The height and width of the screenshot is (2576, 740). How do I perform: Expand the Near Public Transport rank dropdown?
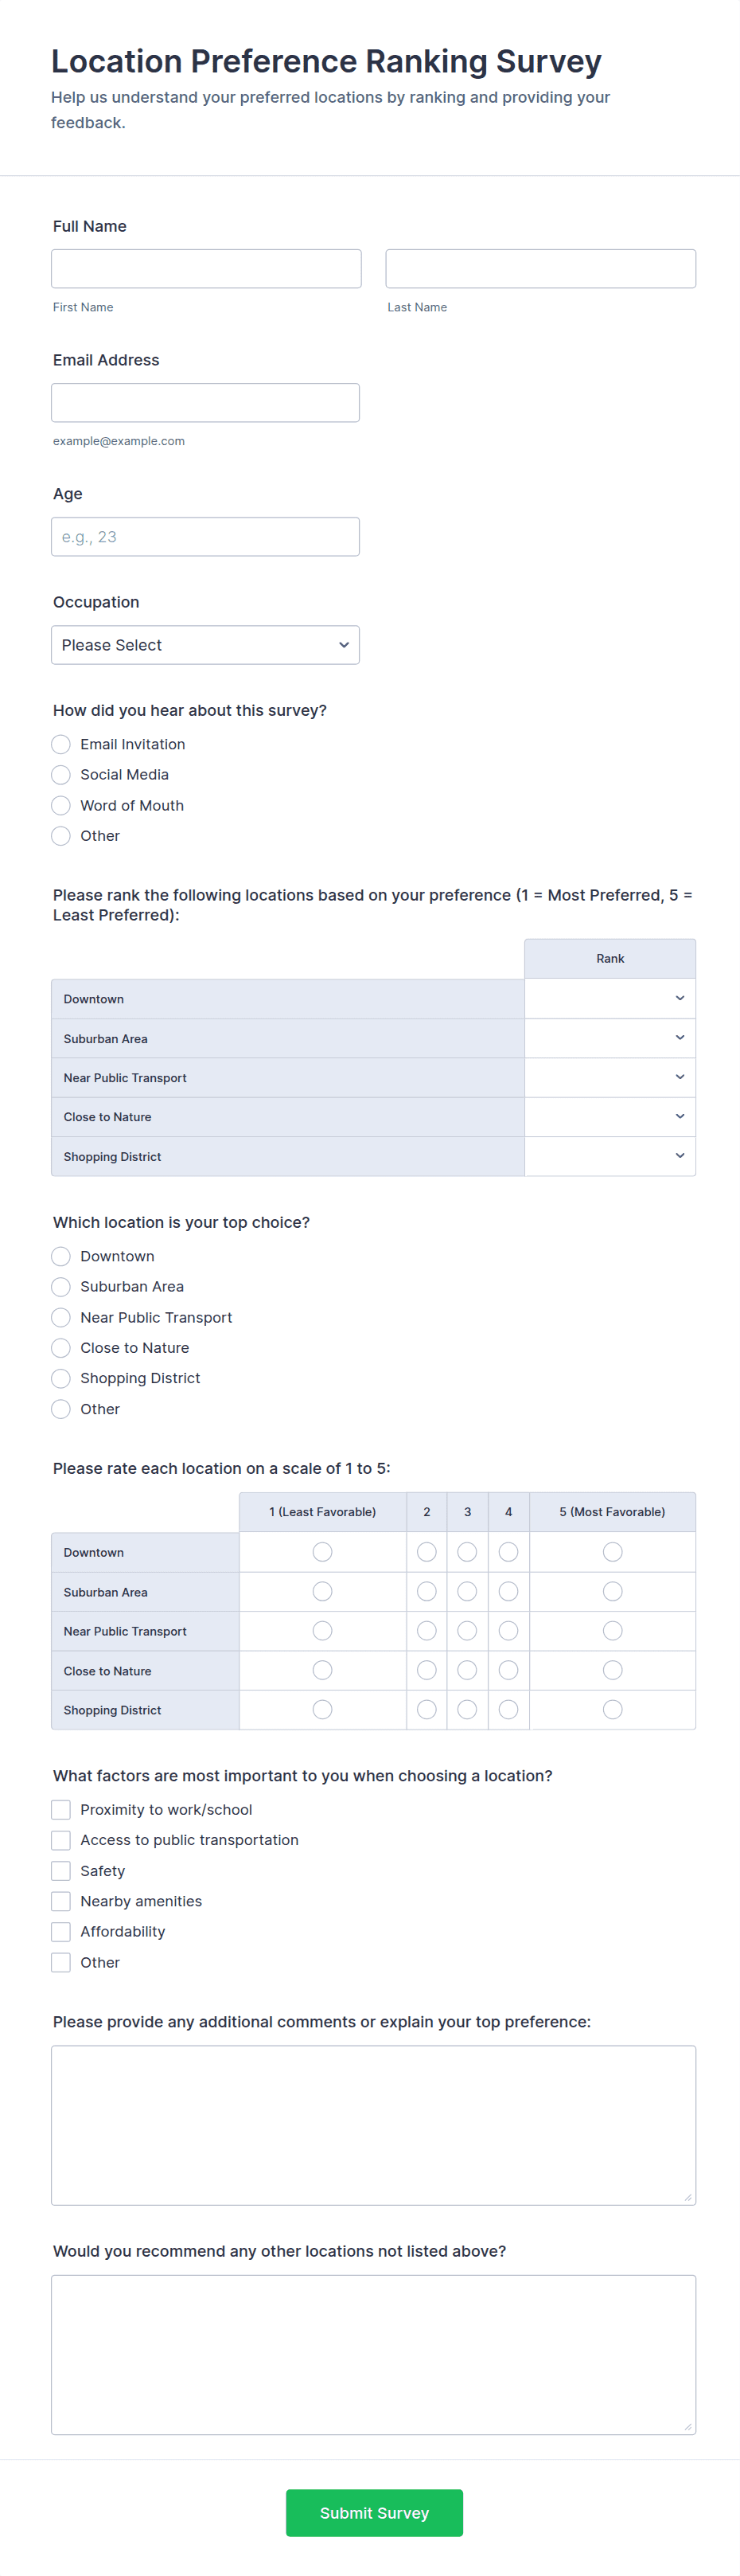tap(610, 1078)
